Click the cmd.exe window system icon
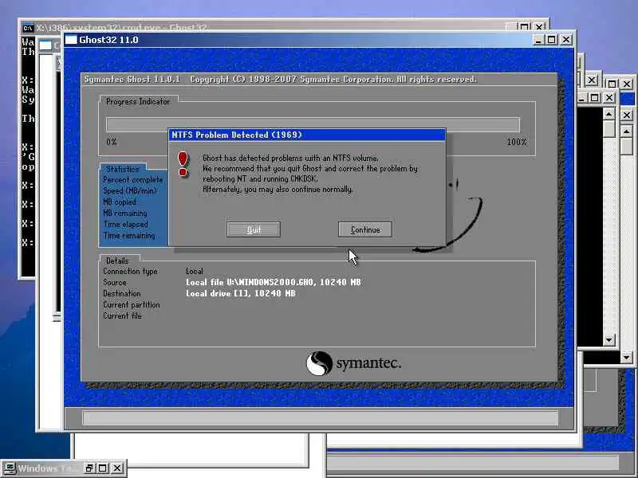Image resolution: width=638 pixels, height=478 pixels. coord(28,28)
